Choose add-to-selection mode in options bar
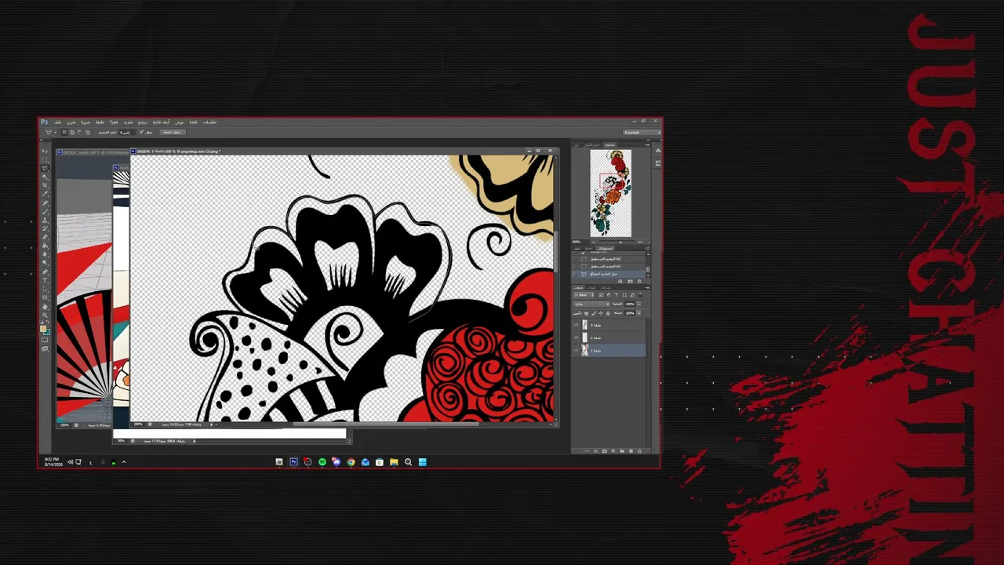 [71, 132]
